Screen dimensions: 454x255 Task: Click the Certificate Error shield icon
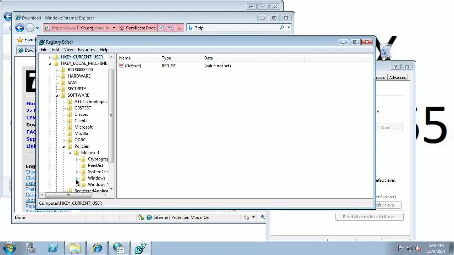coord(122,28)
